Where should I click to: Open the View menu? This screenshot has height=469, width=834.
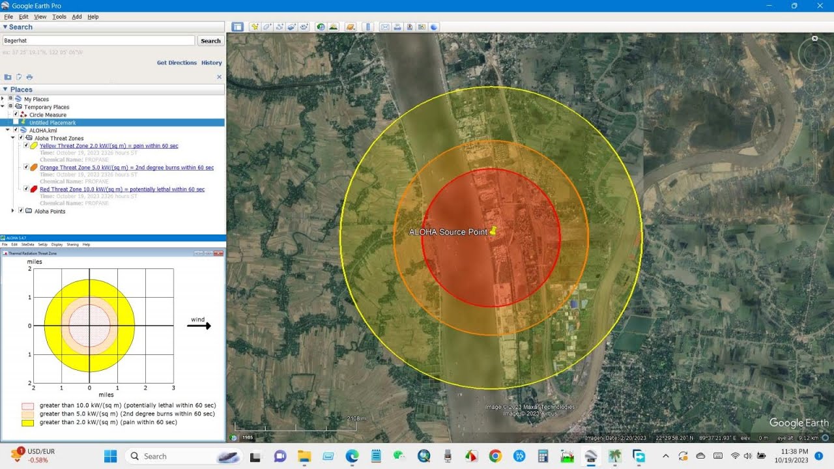40,16
